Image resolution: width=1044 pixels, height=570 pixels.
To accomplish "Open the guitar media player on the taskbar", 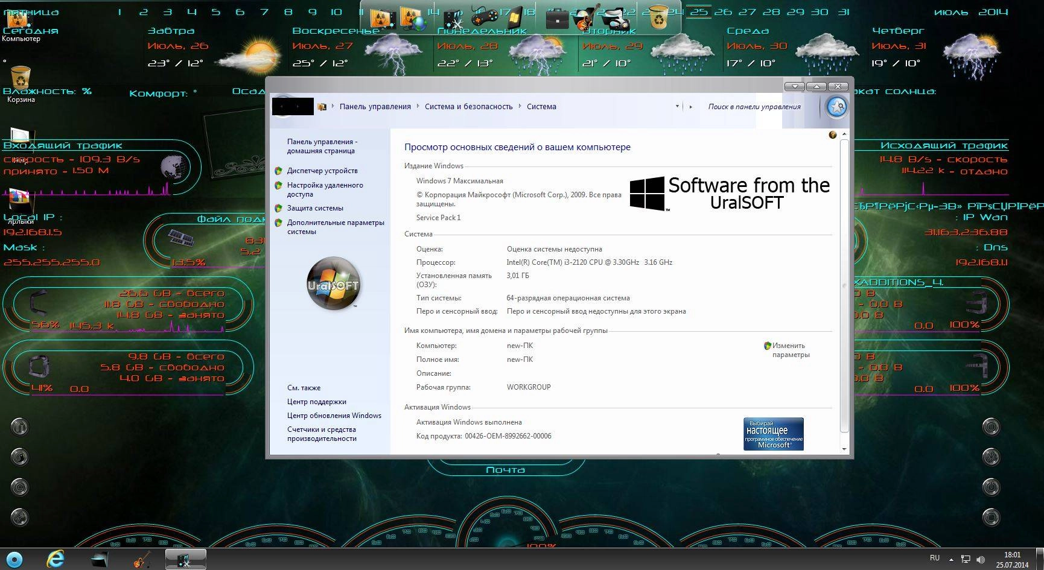I will point(142,560).
